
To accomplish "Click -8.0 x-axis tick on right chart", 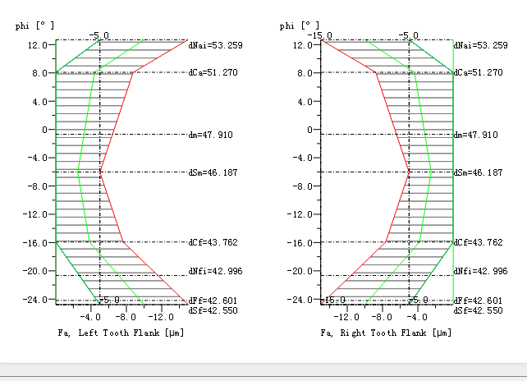I will click(383, 317).
